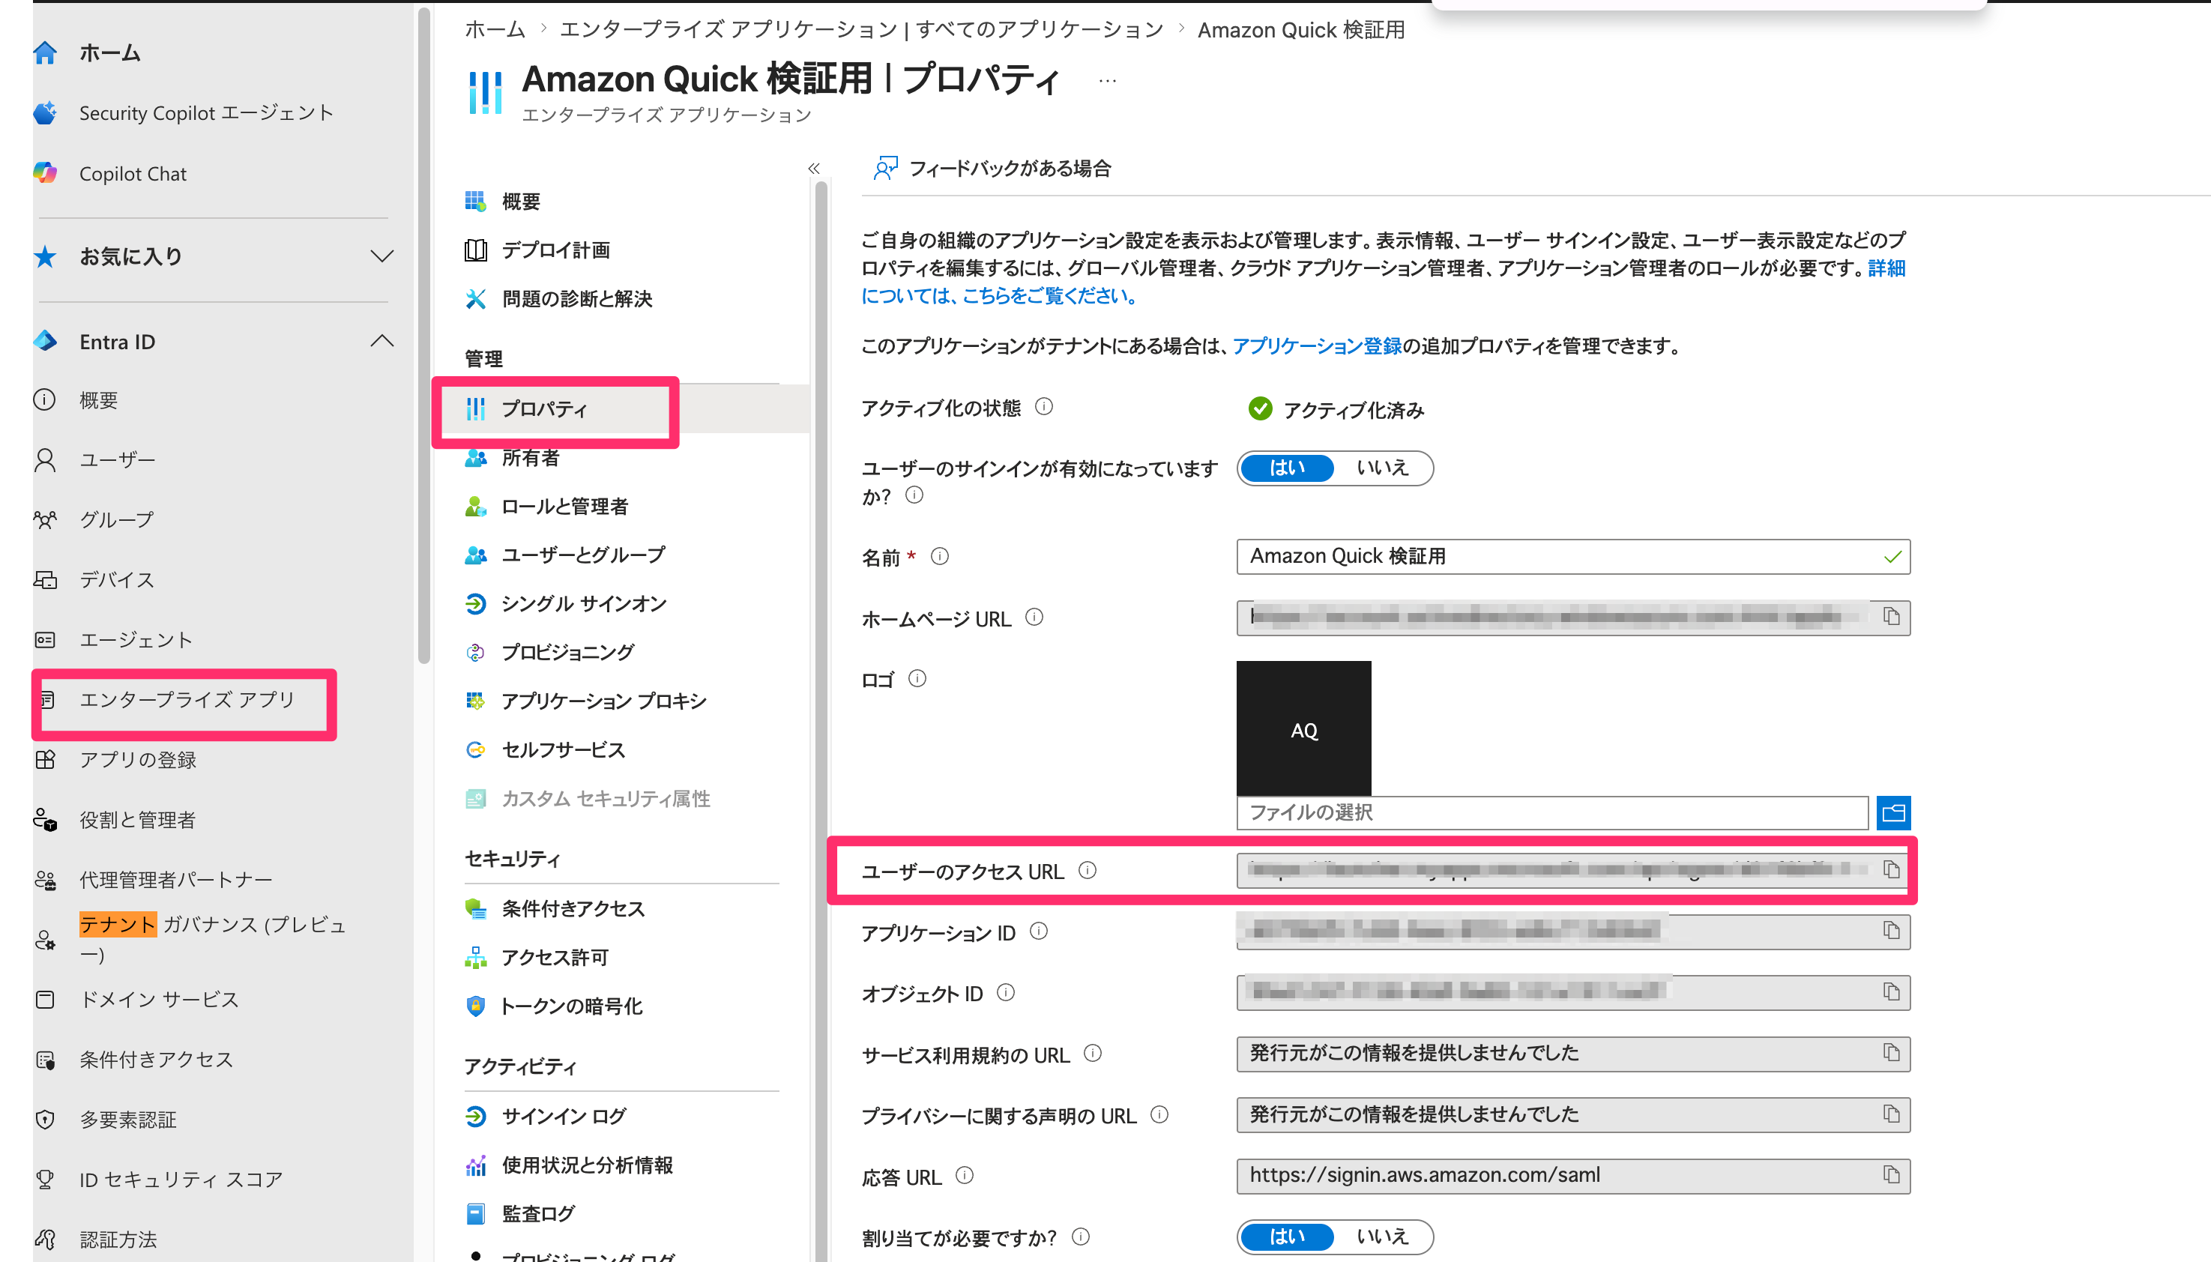Click the 概要 grid icon in app menu
The image size is (2211, 1262).
pos(475,201)
